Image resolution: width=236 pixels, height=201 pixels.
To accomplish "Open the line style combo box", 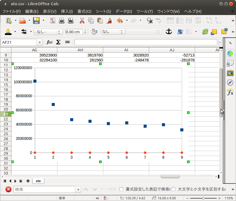I will click(48, 32).
